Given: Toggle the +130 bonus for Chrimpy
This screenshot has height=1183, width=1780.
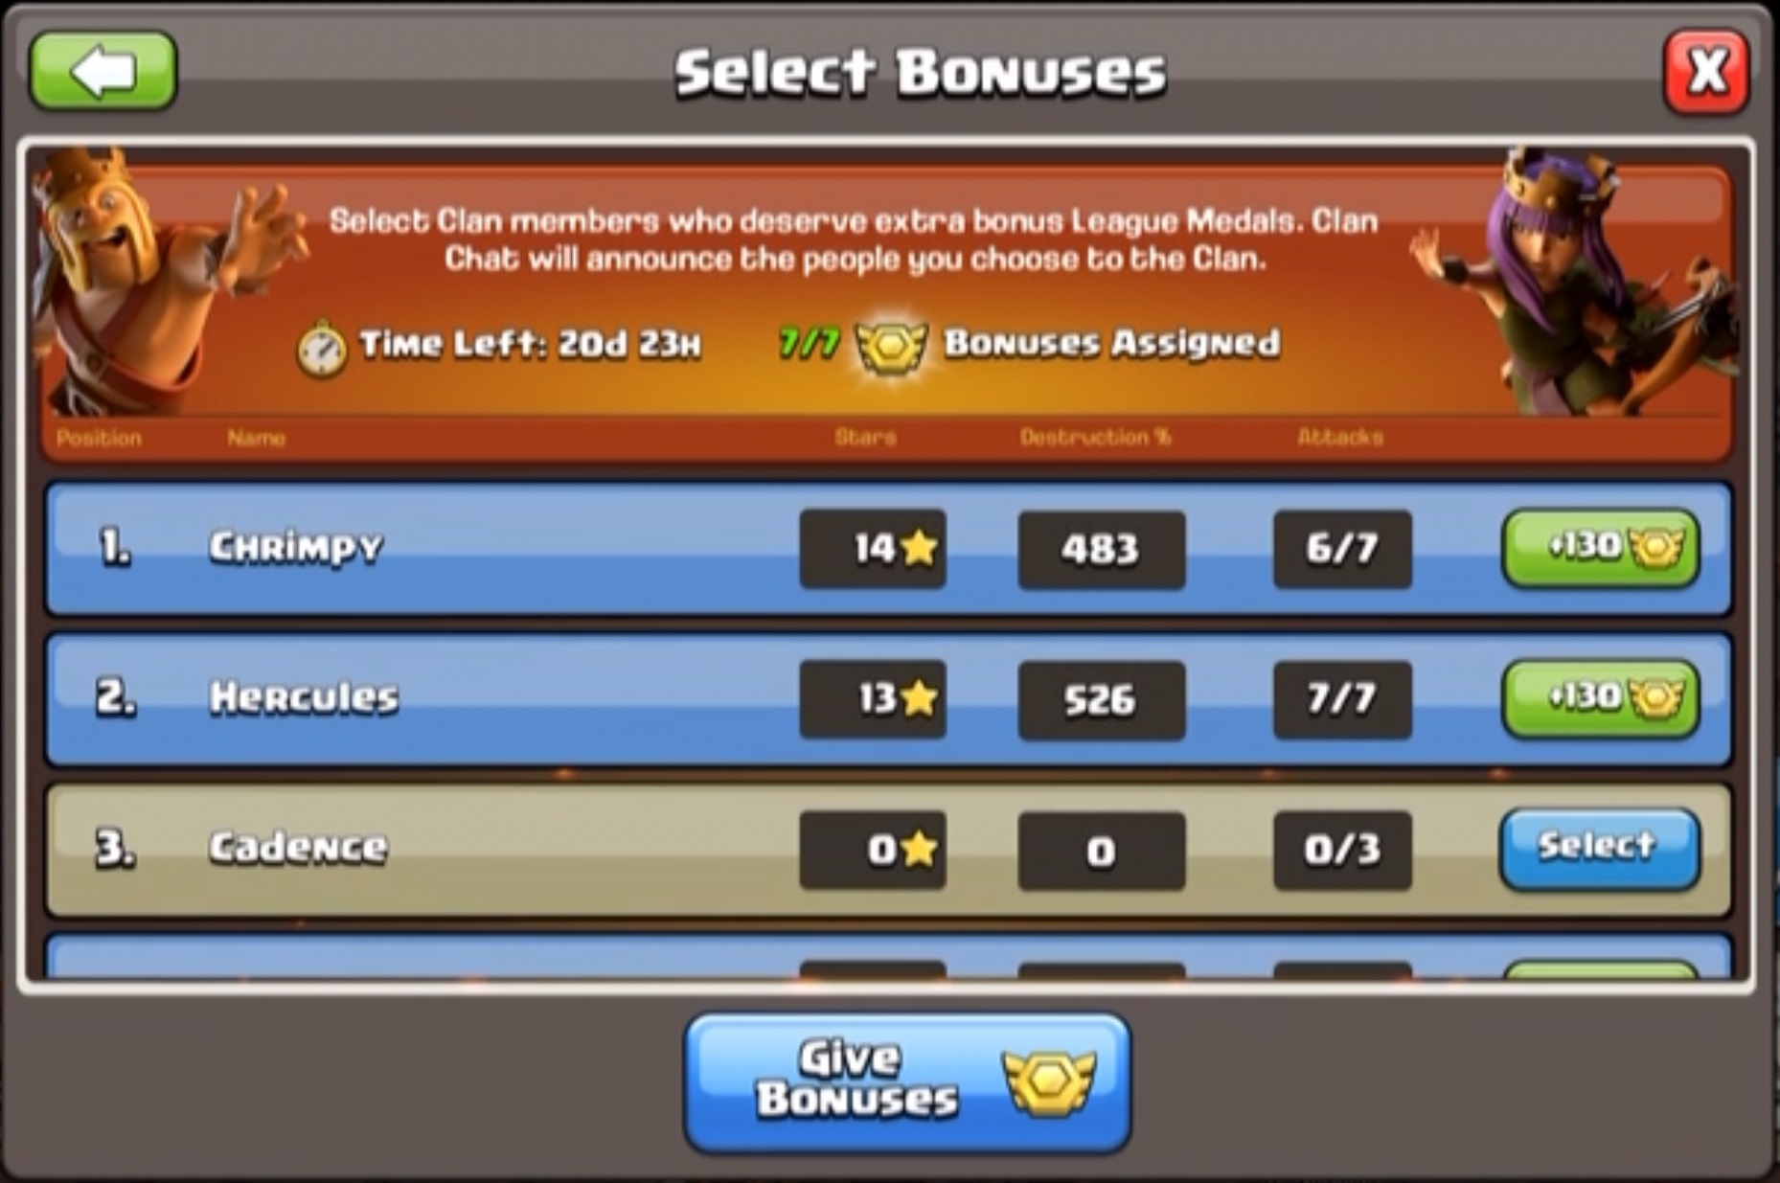Looking at the screenshot, I should [x=1601, y=548].
